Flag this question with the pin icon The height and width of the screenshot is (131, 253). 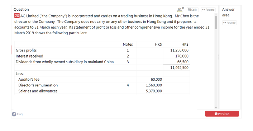click(14, 114)
